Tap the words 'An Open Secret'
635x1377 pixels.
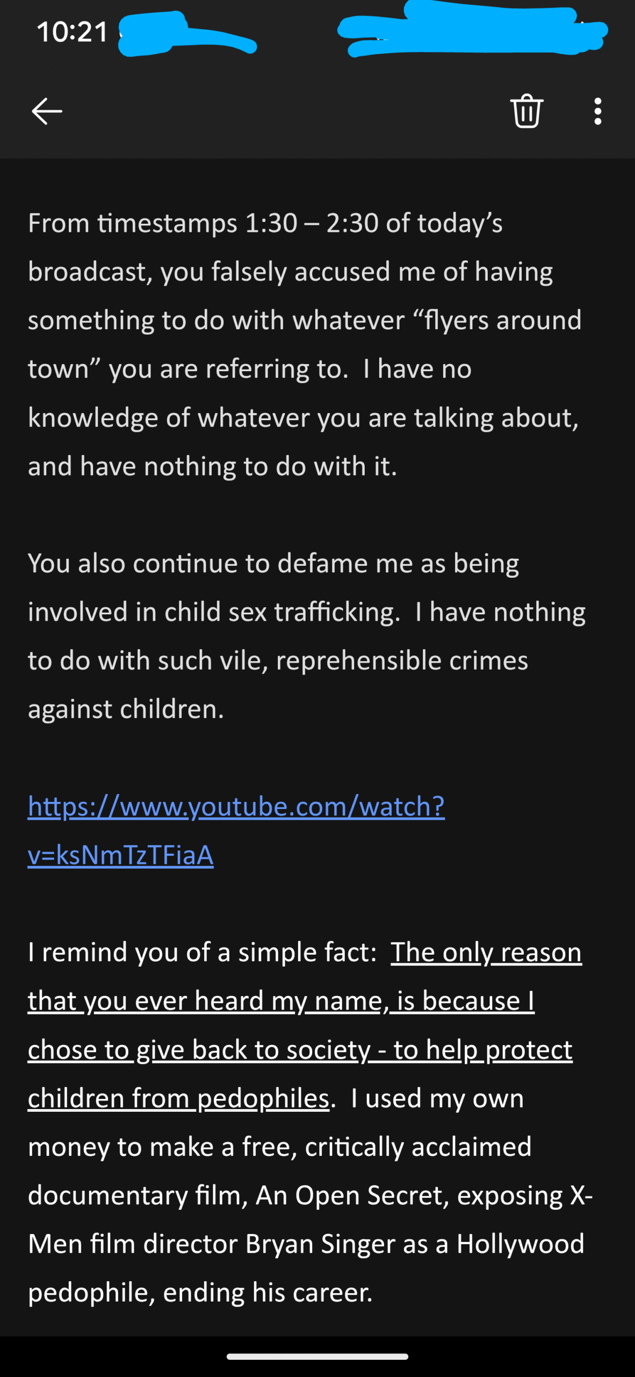[352, 1195]
